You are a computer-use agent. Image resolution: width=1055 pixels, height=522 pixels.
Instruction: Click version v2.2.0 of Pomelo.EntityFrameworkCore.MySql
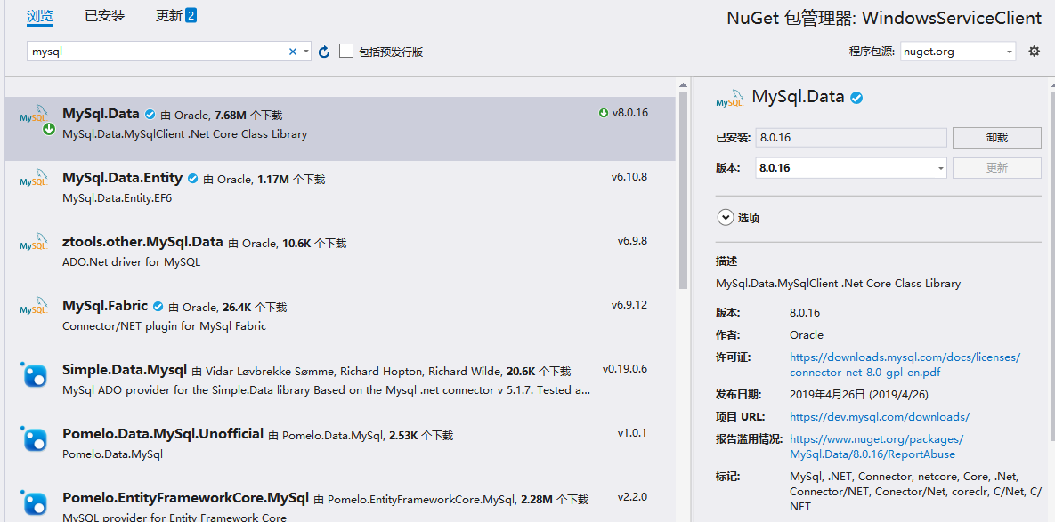click(x=632, y=497)
